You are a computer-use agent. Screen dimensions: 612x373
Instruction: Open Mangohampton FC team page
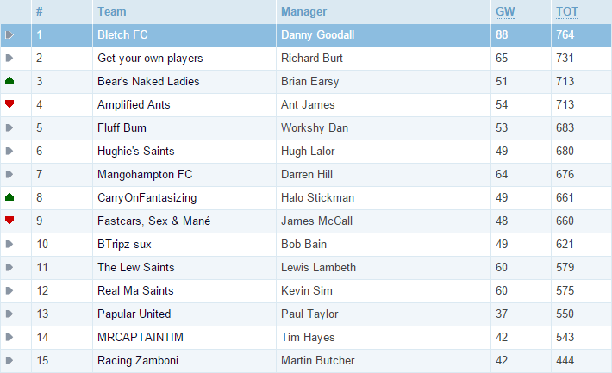coord(145,174)
